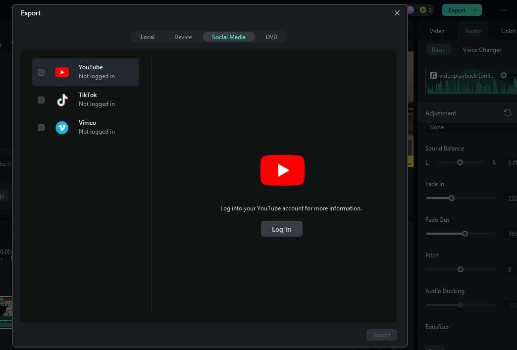517x350 pixels.
Task: Switch to the Local export tab
Action: [x=148, y=37]
